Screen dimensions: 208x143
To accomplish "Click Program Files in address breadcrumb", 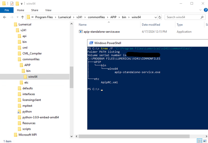I will 44,17.
